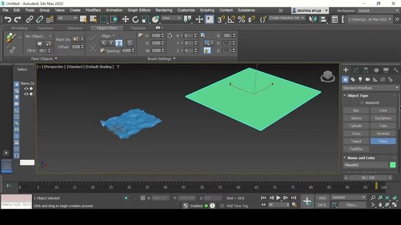This screenshot has width=401, height=225.
Task: Open the Modify command panel tab
Action: tap(356, 70)
